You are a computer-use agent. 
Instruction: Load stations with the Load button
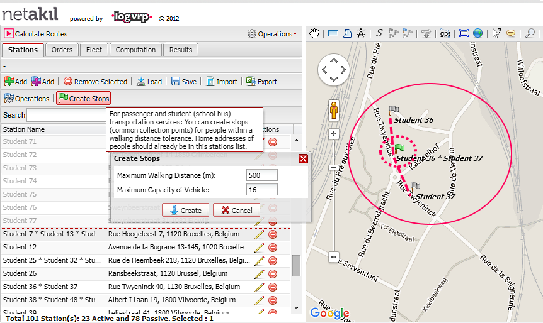[x=149, y=82]
